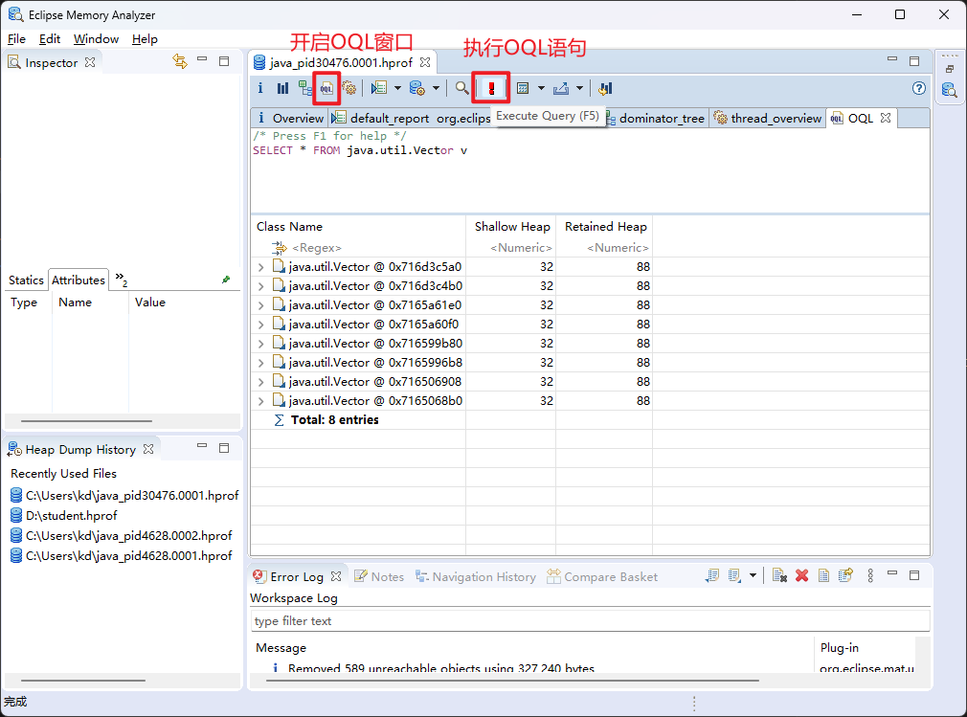Clear Log Viewer icon in Error Log
967x717 pixels.
coord(779,576)
